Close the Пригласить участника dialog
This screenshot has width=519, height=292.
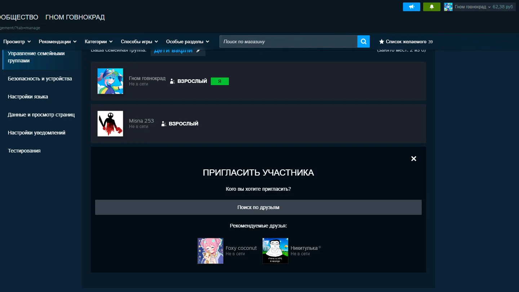[414, 159]
